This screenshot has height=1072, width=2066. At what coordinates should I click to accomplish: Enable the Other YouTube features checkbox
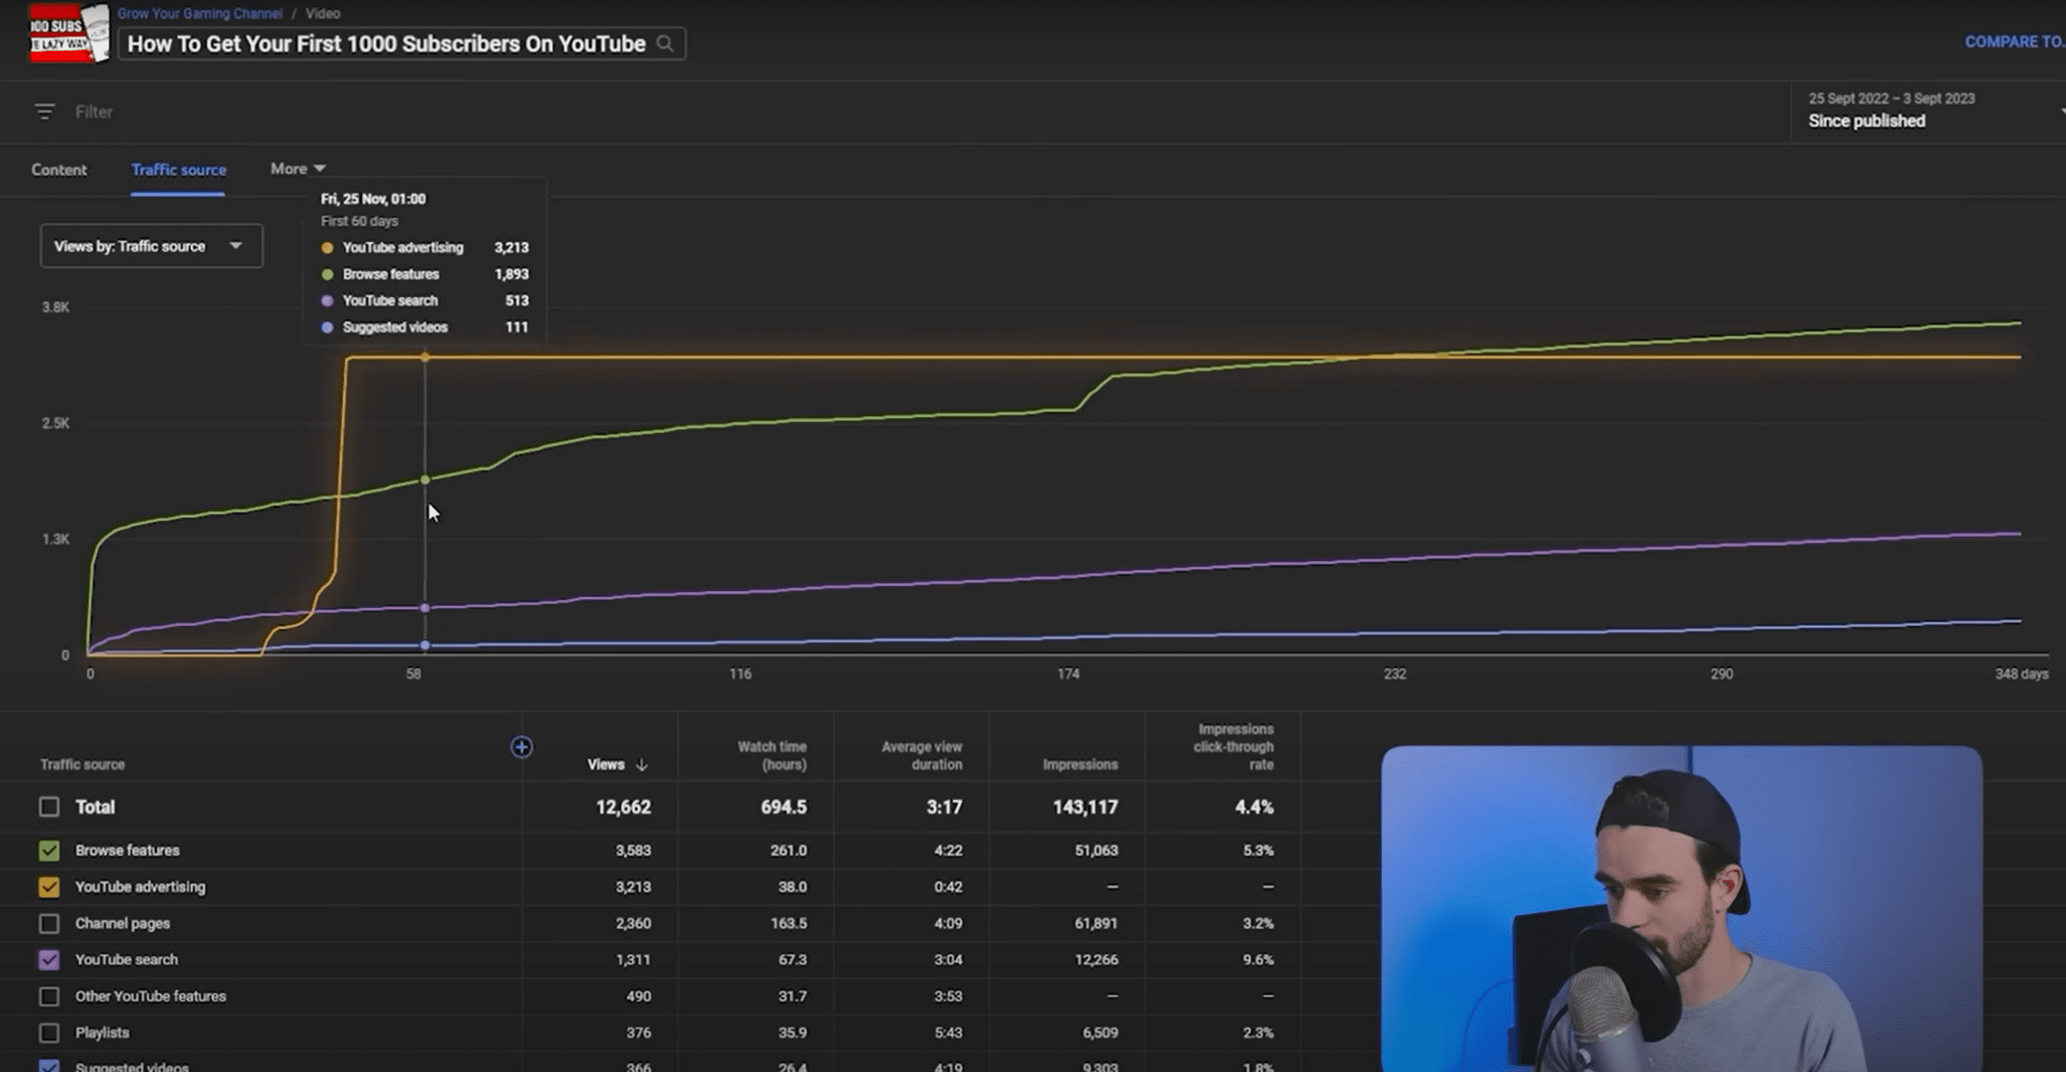pos(49,996)
